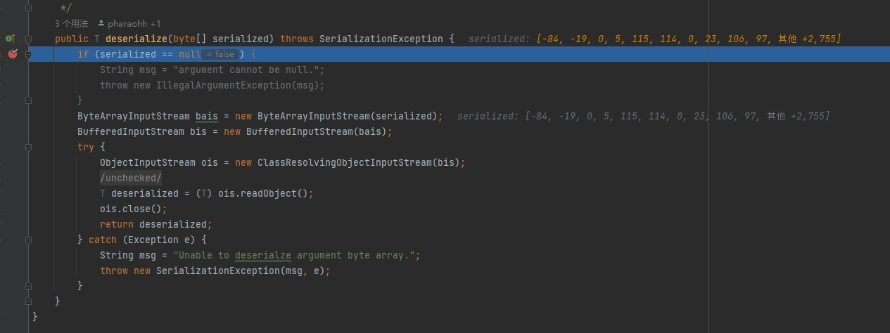This screenshot has width=890, height=333.
Task: Open the "3 个用法" usages hint
Action: pos(71,24)
